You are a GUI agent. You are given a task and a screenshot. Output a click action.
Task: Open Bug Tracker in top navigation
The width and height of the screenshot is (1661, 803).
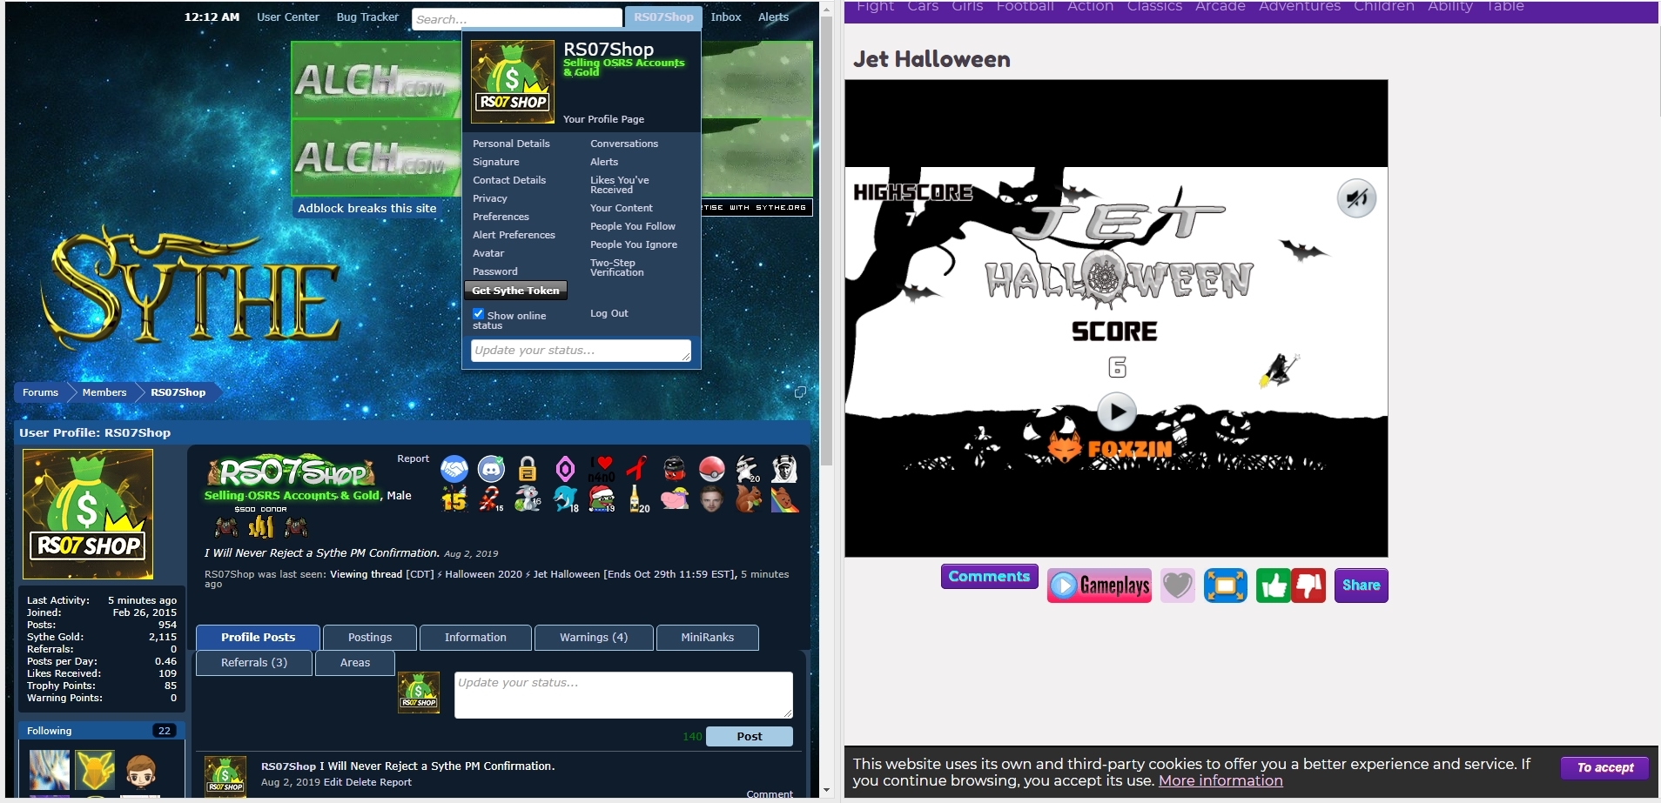[367, 17]
